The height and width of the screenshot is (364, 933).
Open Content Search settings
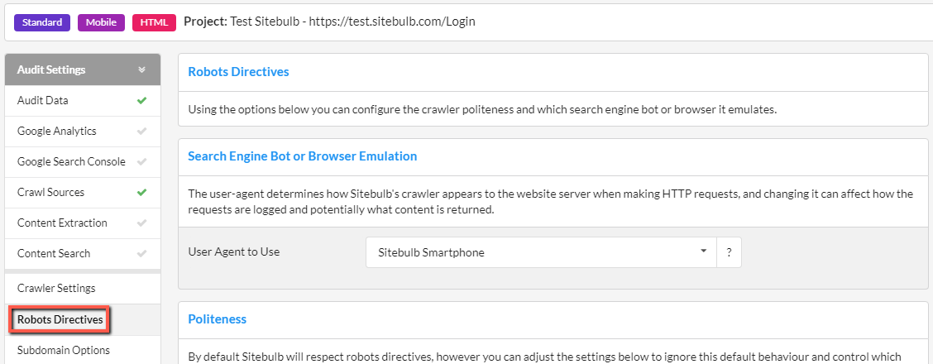(x=83, y=253)
